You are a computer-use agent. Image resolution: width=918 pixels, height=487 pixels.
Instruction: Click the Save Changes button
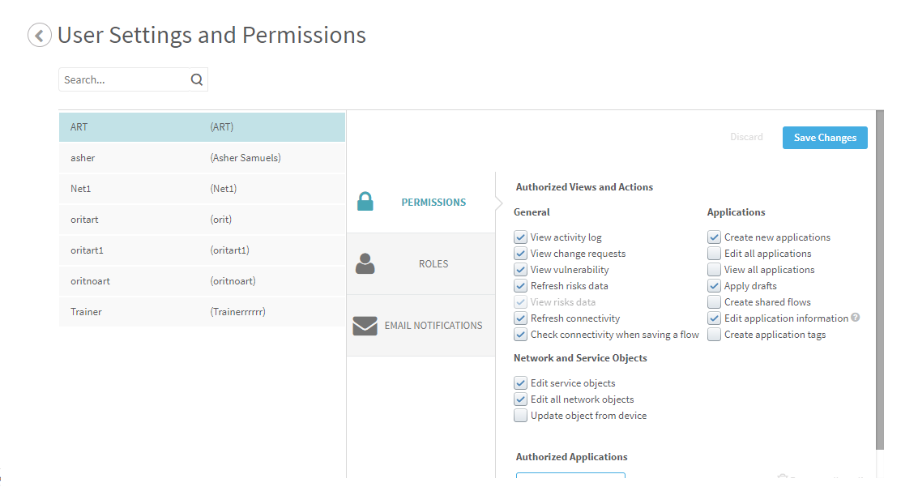824,138
